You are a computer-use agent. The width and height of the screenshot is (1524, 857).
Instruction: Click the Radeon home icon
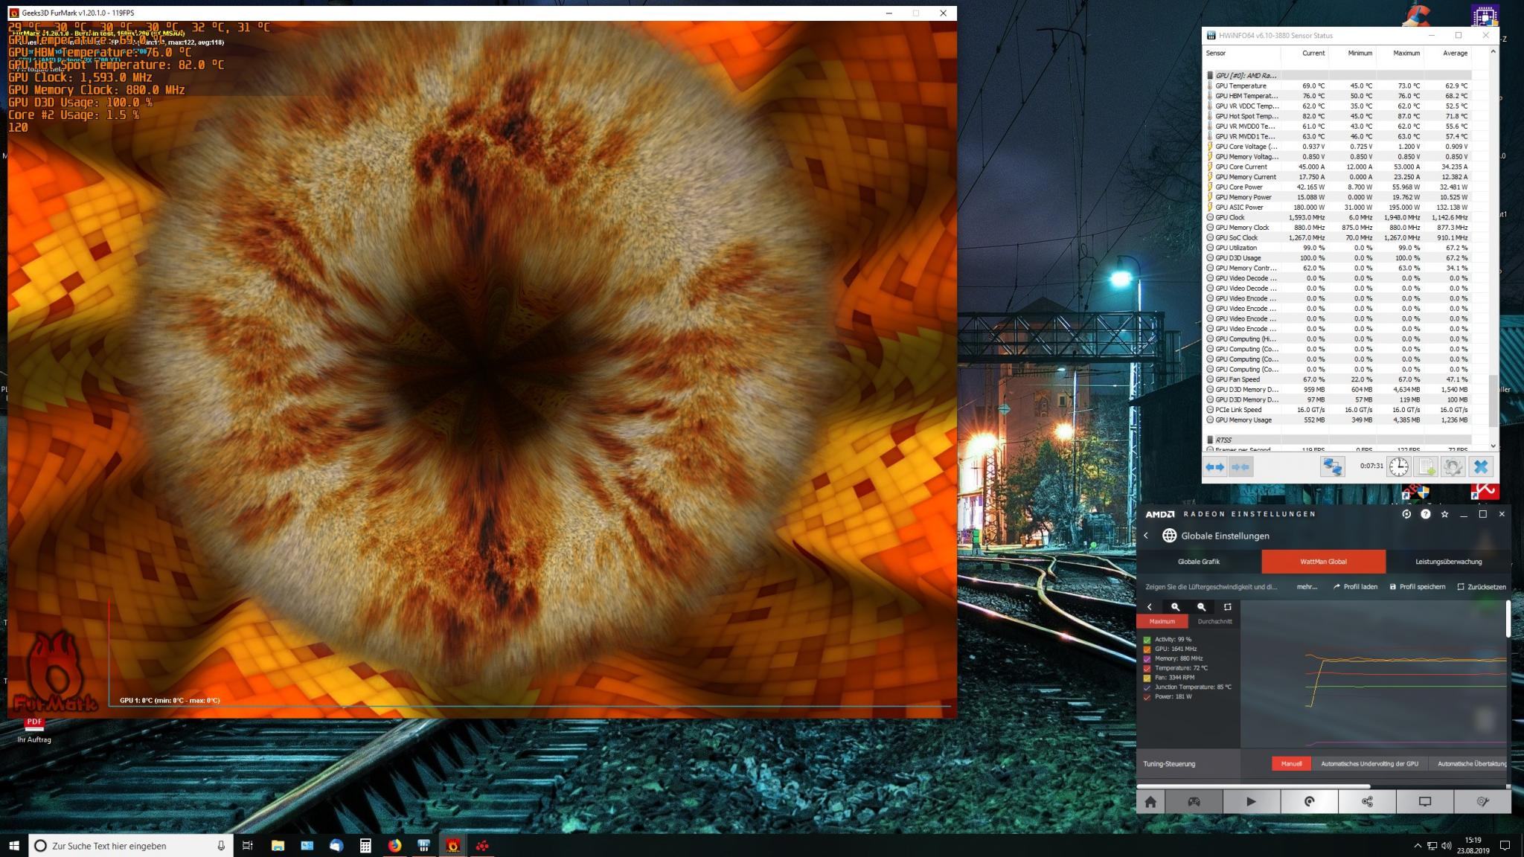tap(1150, 802)
